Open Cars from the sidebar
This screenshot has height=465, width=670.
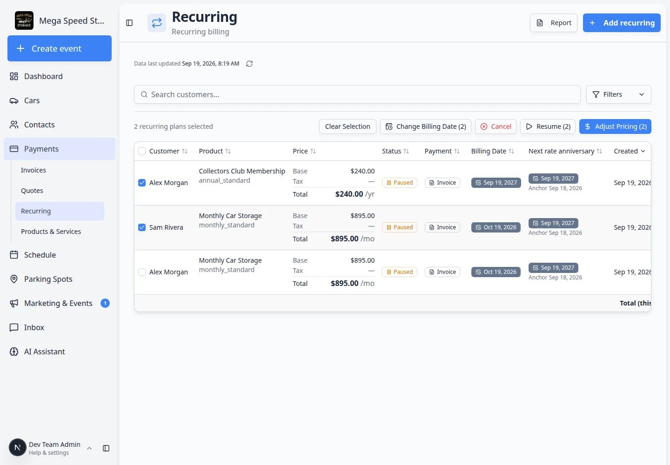click(60, 100)
